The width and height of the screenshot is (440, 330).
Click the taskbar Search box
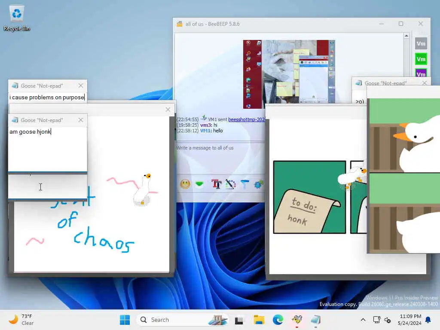pyautogui.click(x=182, y=320)
